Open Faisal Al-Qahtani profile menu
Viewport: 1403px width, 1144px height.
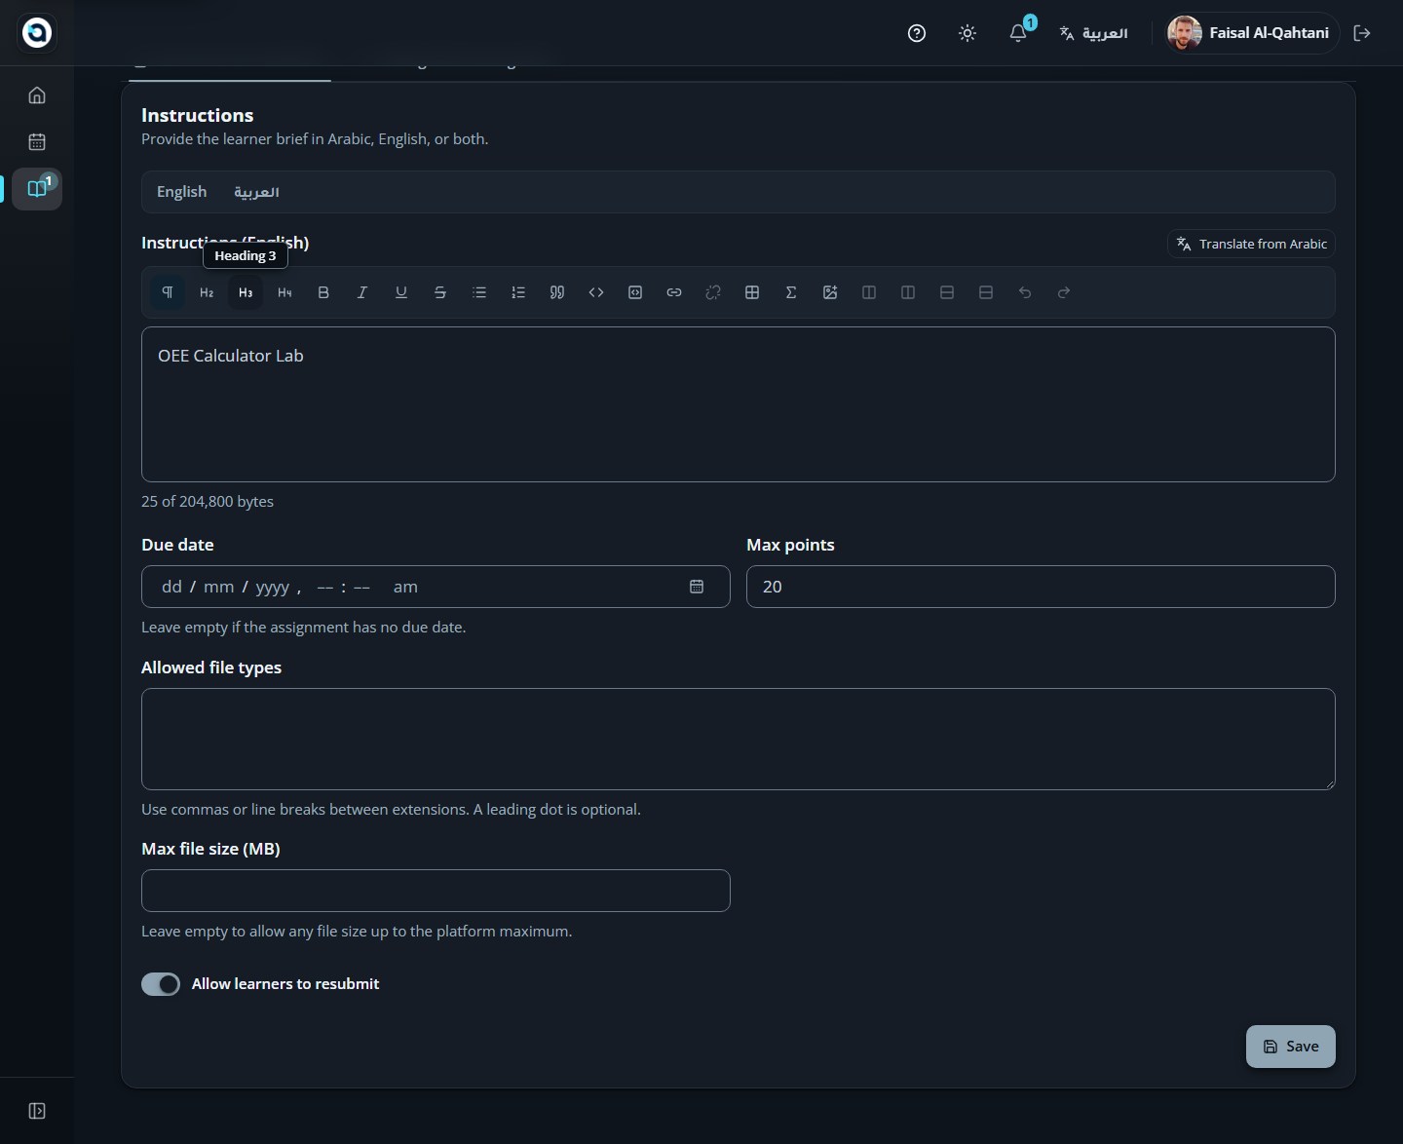coord(1252,33)
